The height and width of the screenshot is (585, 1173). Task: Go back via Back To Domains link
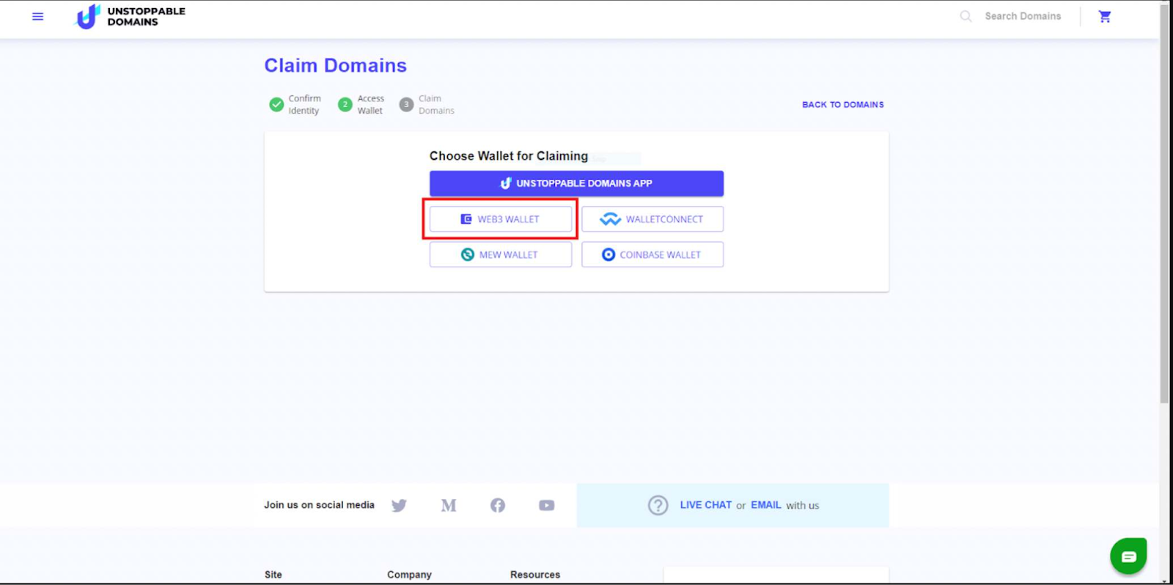pyautogui.click(x=843, y=105)
